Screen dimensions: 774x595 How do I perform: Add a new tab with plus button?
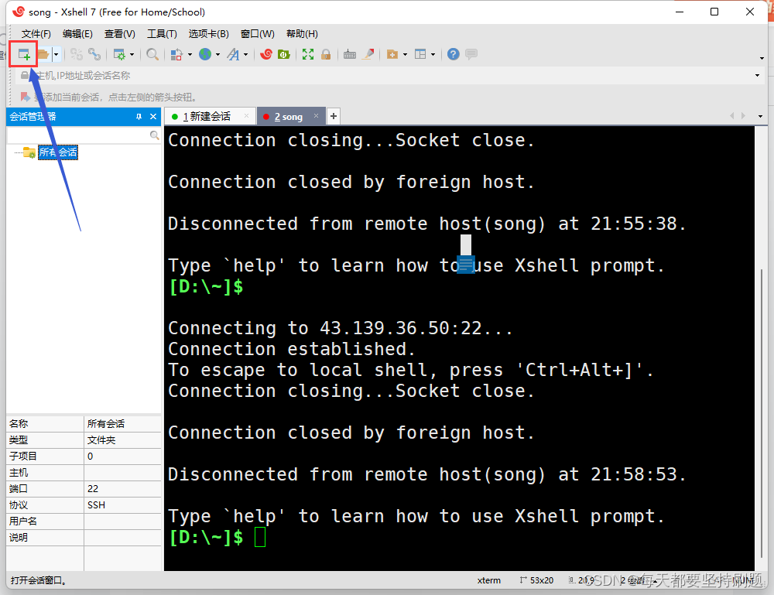(334, 116)
